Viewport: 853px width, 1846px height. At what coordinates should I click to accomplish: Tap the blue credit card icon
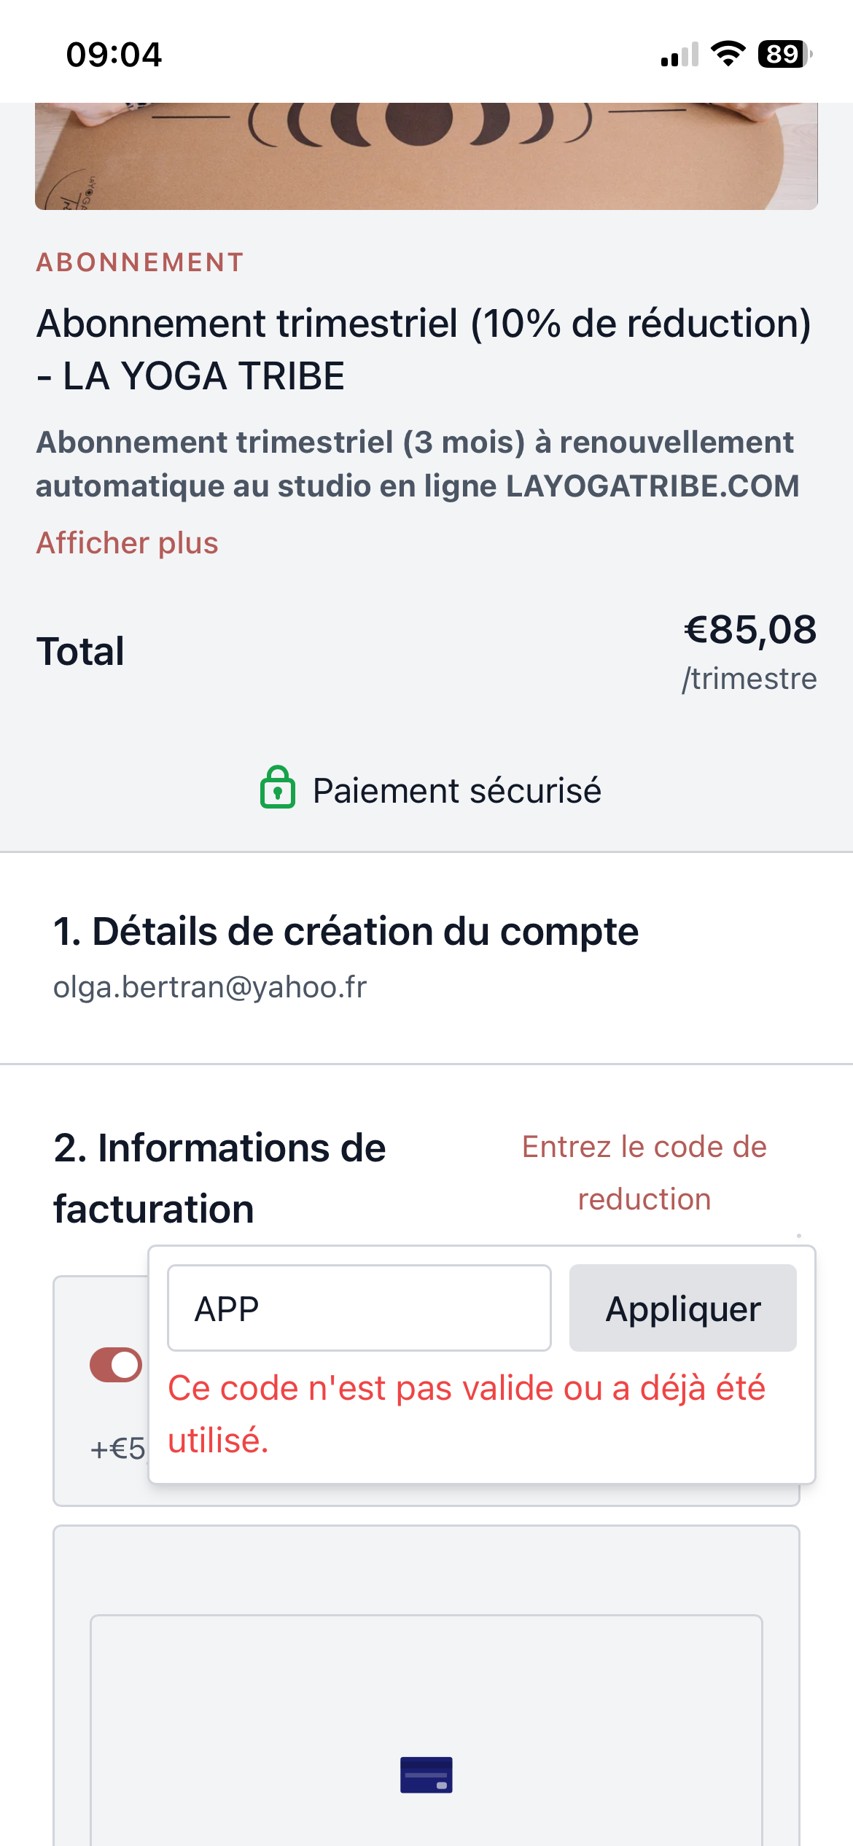click(426, 1775)
